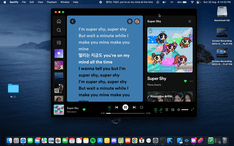Toggle the heart in the bottom player bar

point(84,110)
